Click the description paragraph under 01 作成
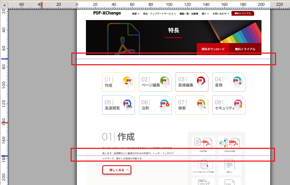Viewport: 290px width, 185px height. click(138, 153)
